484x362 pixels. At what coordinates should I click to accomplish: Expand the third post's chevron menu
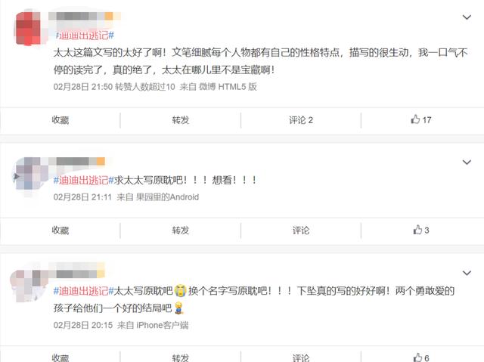(x=467, y=273)
